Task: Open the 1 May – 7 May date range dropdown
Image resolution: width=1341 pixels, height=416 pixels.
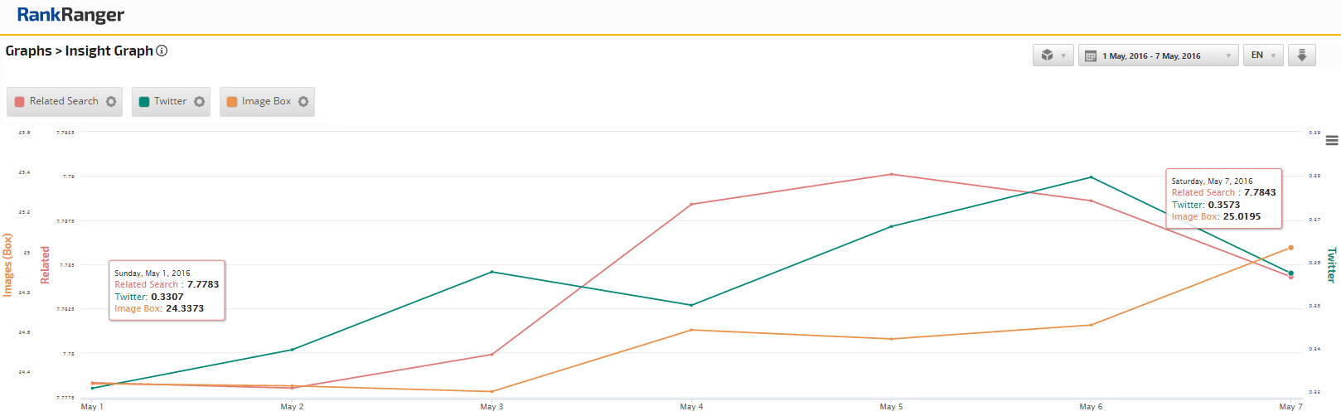Action: tap(1158, 56)
